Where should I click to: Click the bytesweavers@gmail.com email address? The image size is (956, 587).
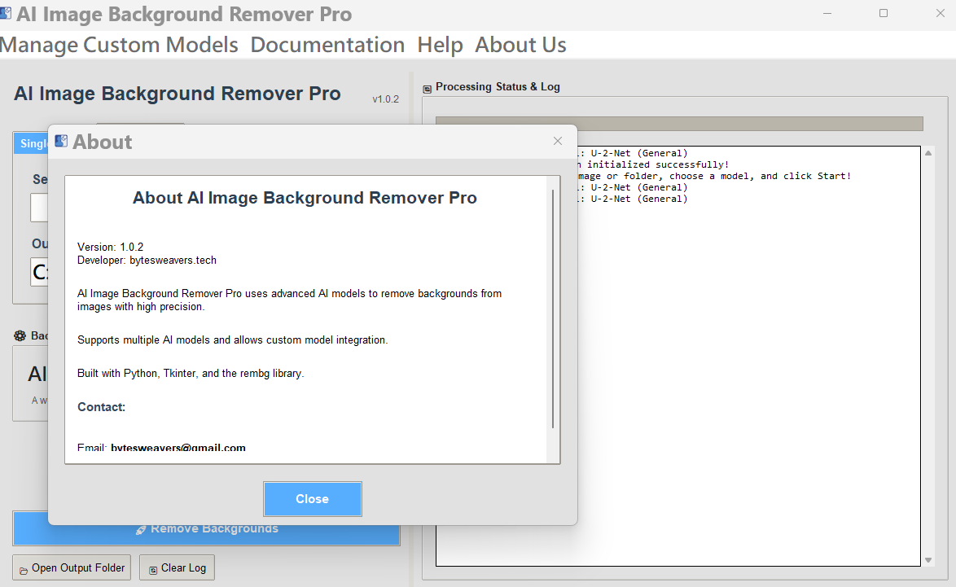(178, 449)
